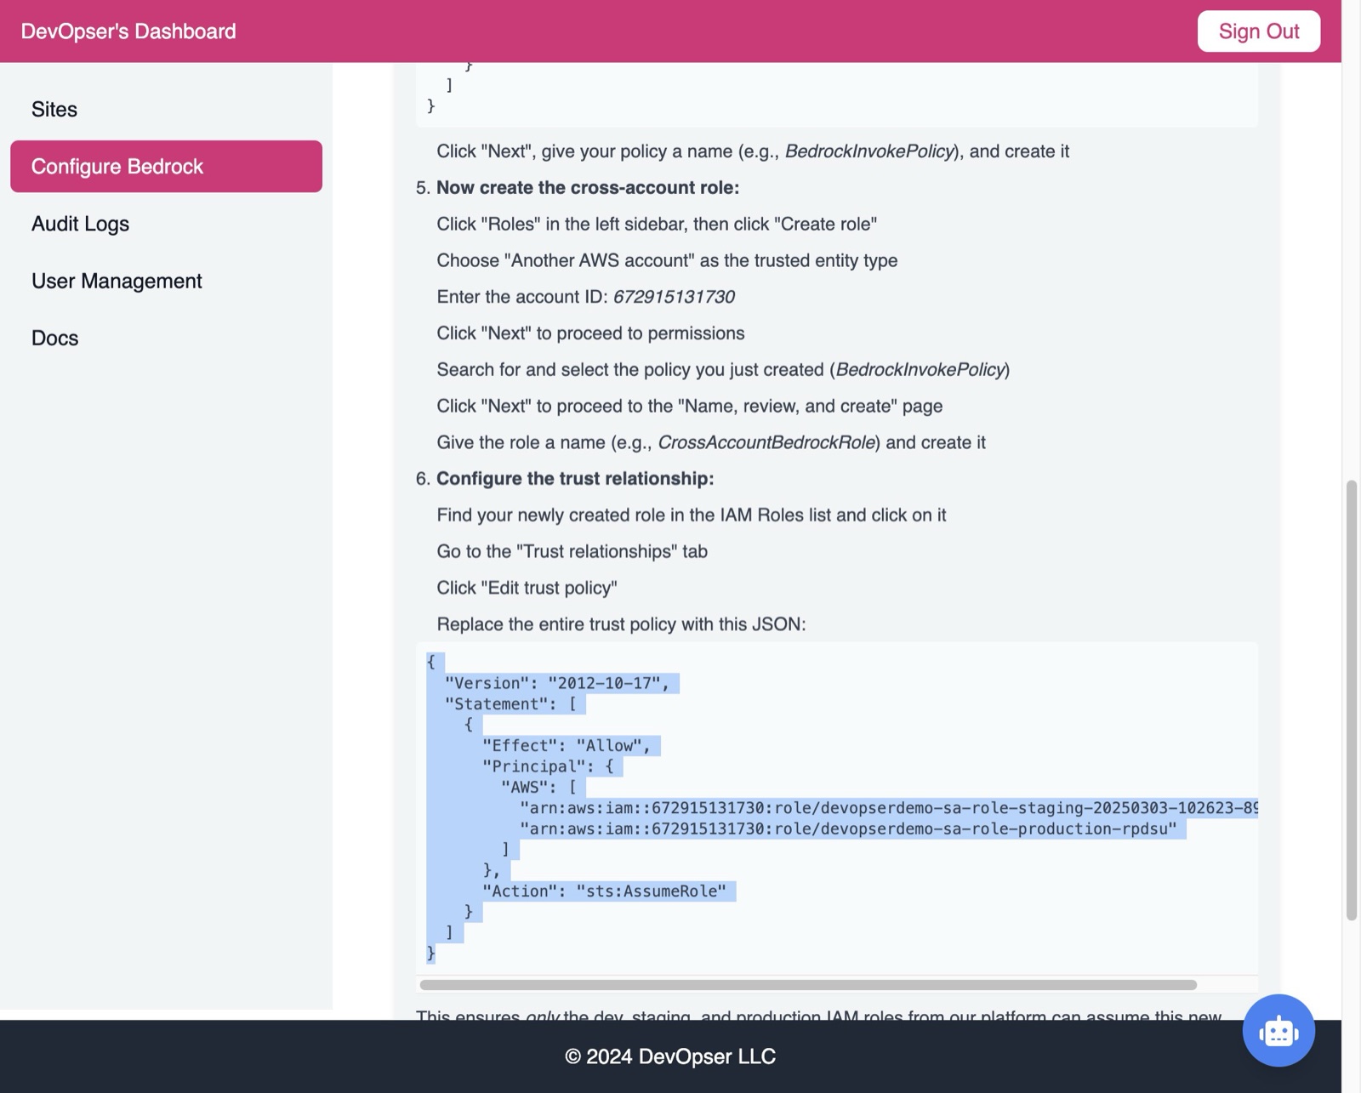Click "Click Roles in the left sidebar" line
Viewport: 1361px width, 1093px height.
click(657, 225)
